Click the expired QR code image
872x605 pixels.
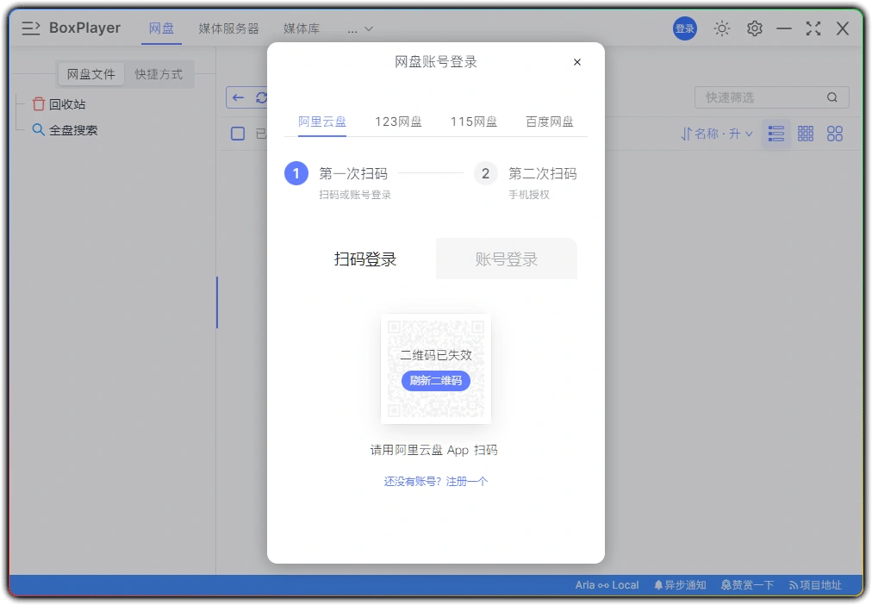tap(435, 369)
